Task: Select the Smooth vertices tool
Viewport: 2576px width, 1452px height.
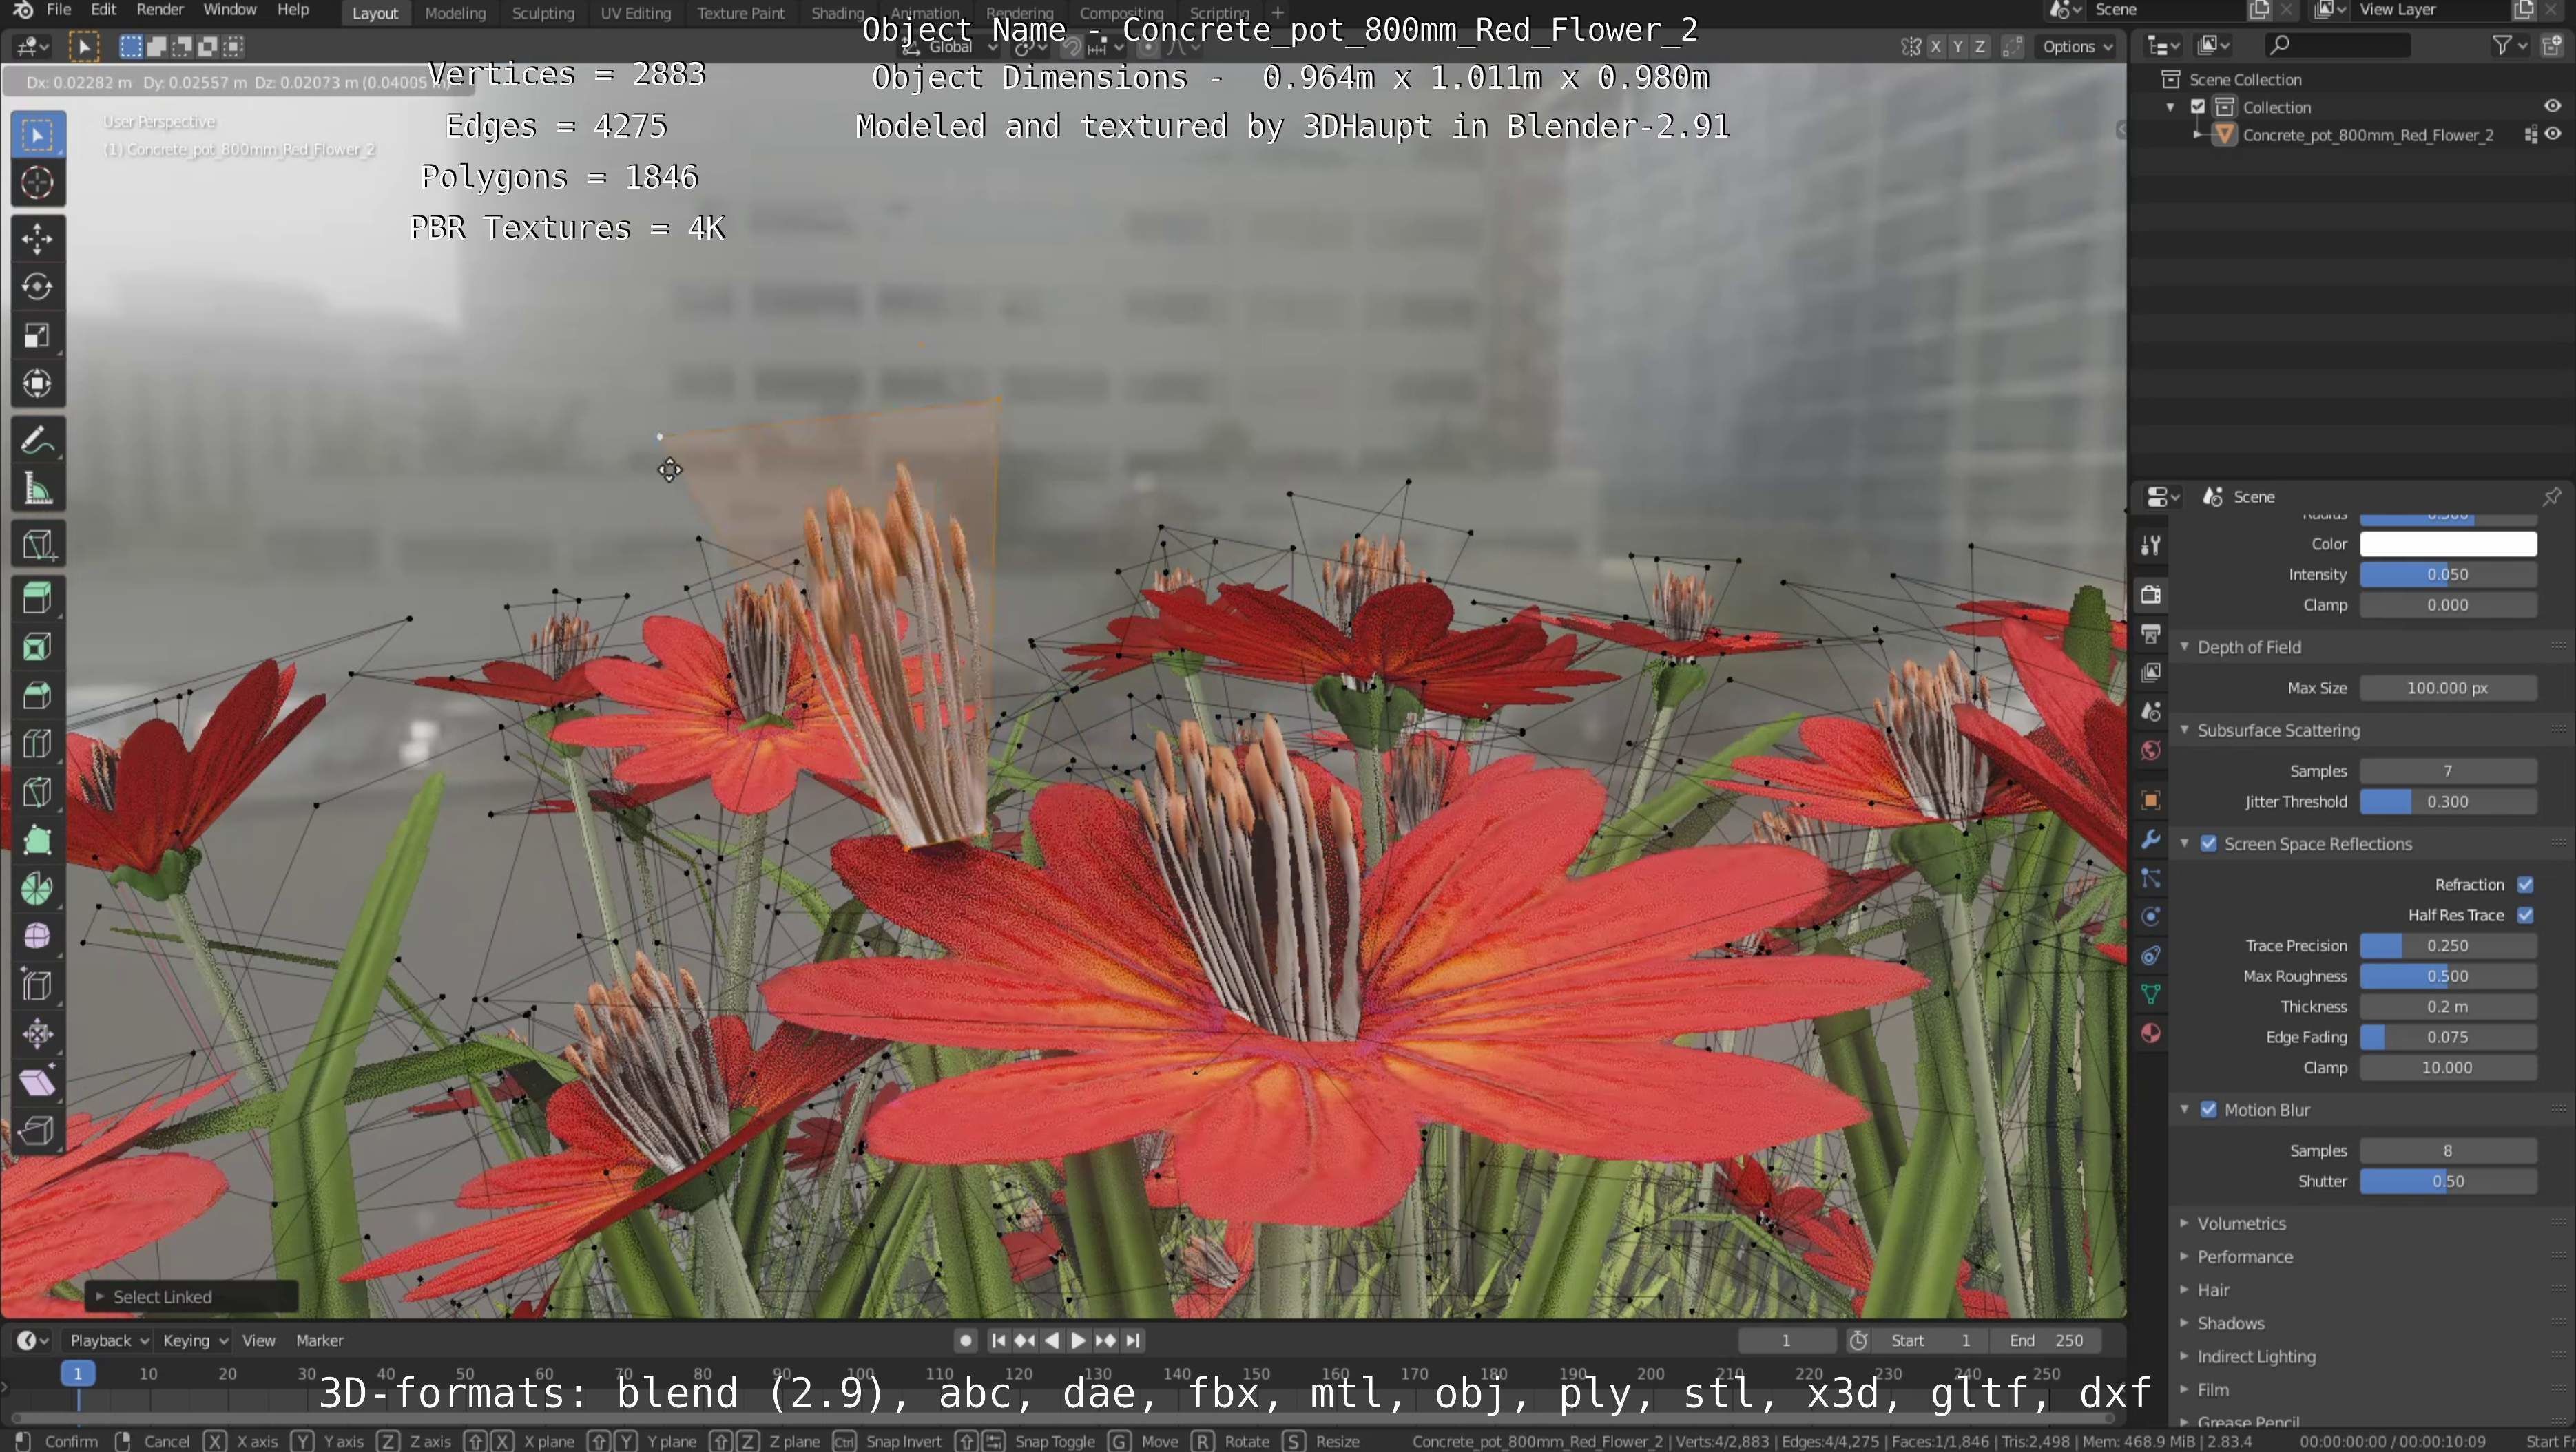Action: [38, 937]
